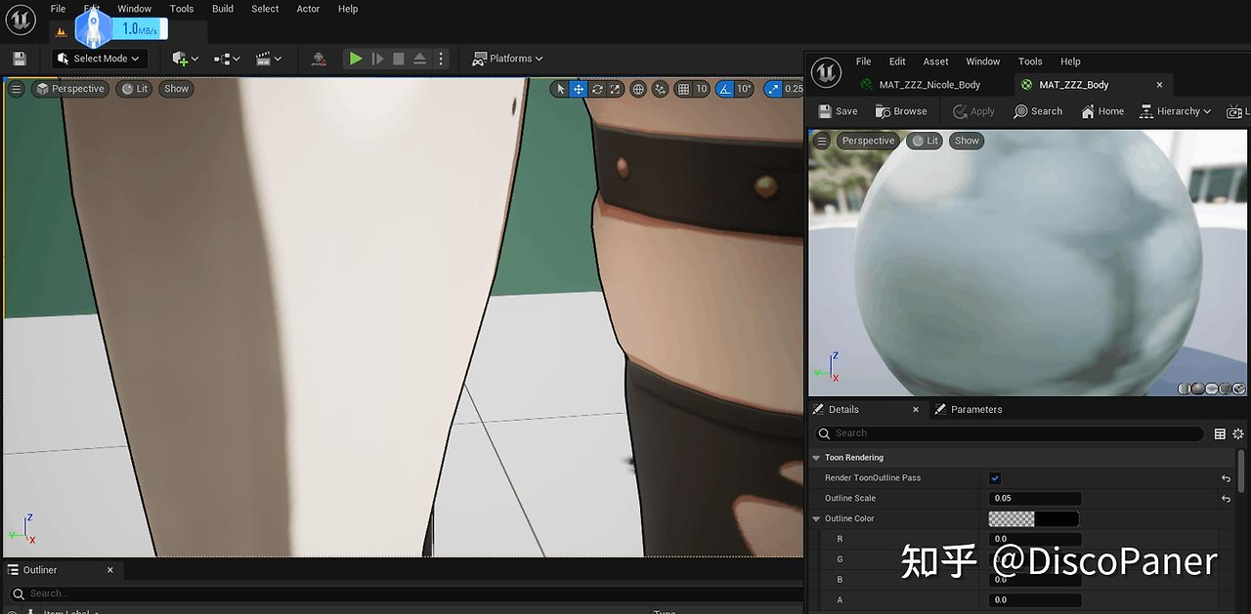Open Details panel settings gear
1251x614 pixels.
[1238, 433]
